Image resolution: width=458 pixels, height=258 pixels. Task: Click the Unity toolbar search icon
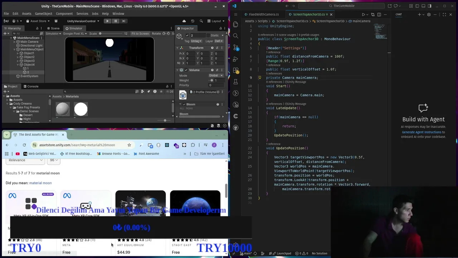(201, 21)
